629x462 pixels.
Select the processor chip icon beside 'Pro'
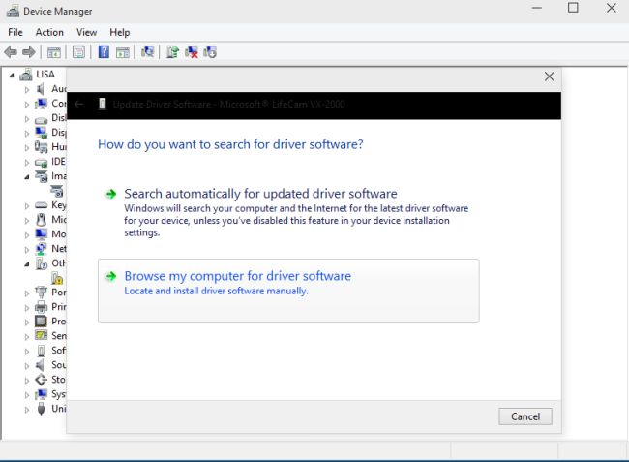tap(41, 322)
